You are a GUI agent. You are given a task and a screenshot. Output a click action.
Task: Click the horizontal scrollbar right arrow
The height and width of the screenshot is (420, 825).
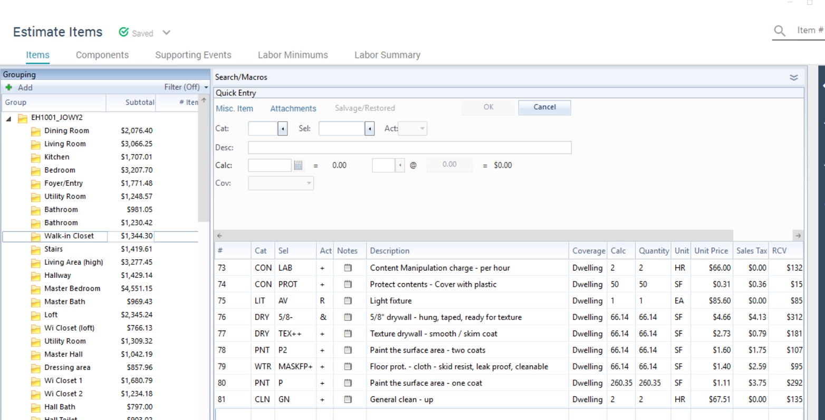tap(798, 236)
